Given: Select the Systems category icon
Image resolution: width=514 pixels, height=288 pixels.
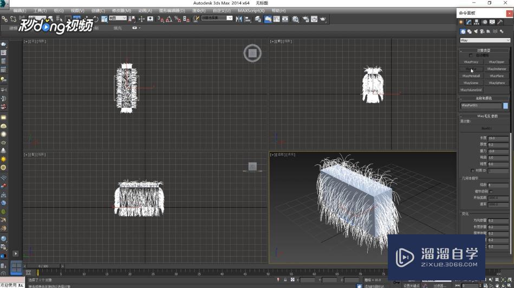Looking at the screenshot, I should (x=502, y=31).
